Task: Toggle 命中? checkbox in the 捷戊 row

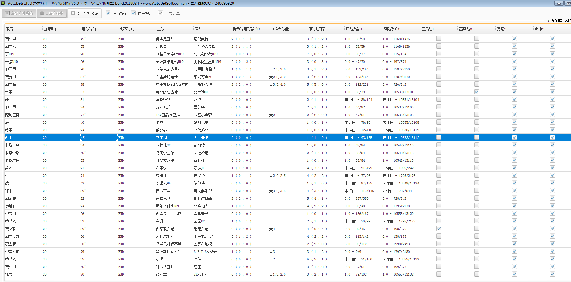Action: tap(552, 274)
